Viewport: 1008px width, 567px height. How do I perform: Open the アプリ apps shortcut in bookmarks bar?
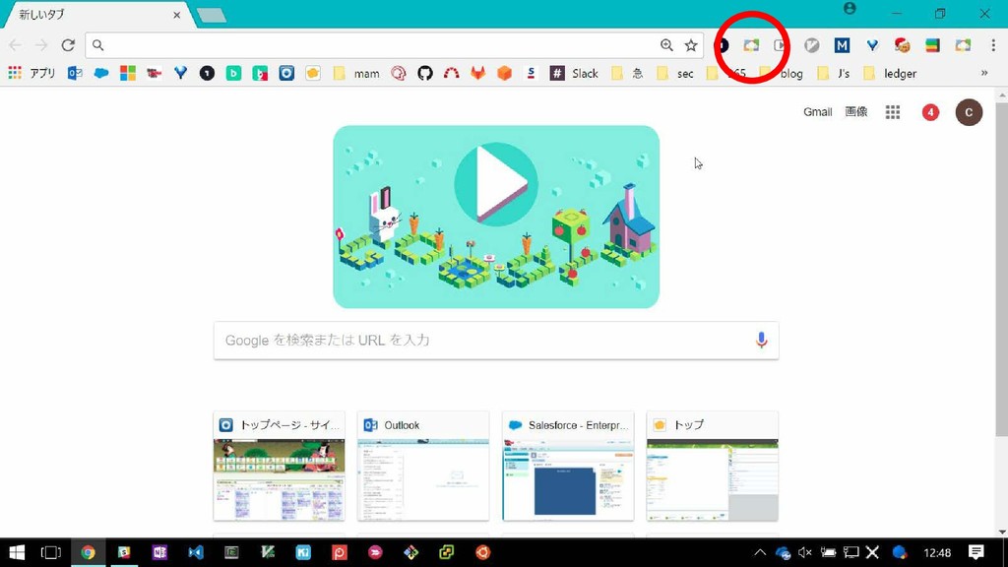pos(31,73)
